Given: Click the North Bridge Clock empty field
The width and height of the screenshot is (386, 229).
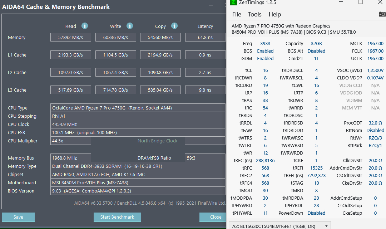Looking at the screenshot, I should pyautogui.click(x=205, y=141).
